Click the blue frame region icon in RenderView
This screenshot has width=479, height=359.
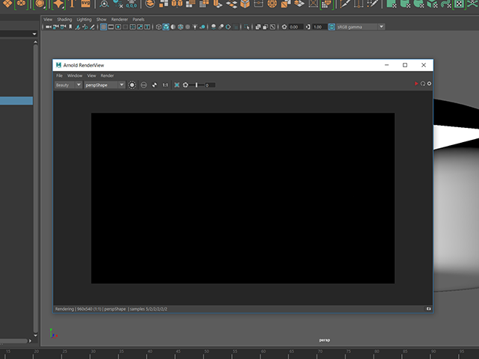pos(177,85)
